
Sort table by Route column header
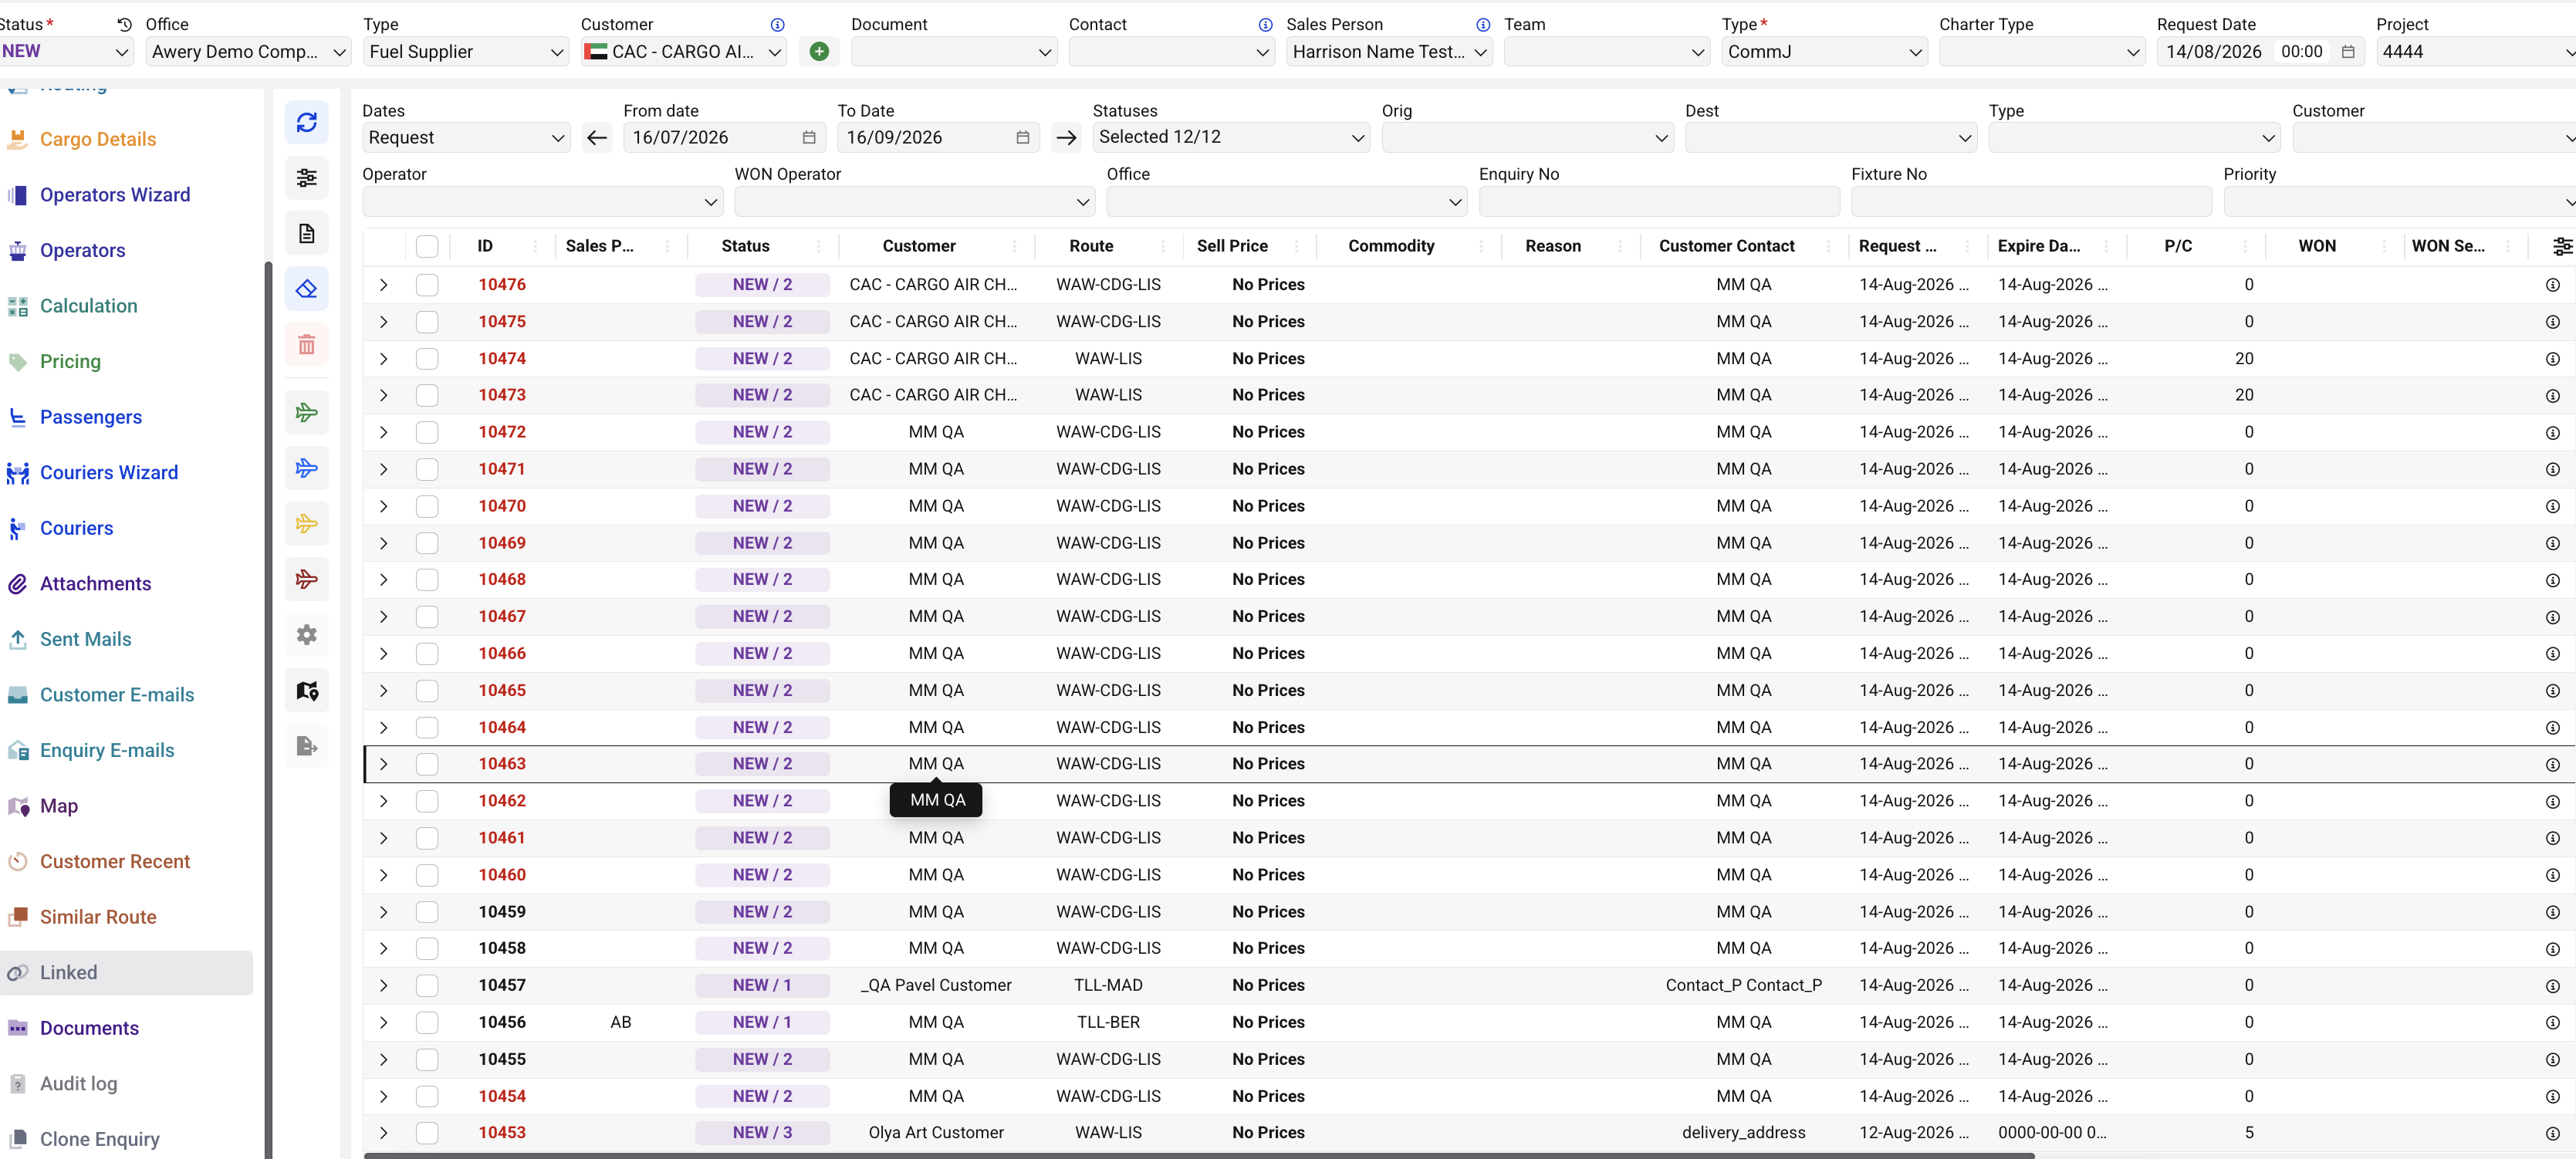[x=1091, y=246]
